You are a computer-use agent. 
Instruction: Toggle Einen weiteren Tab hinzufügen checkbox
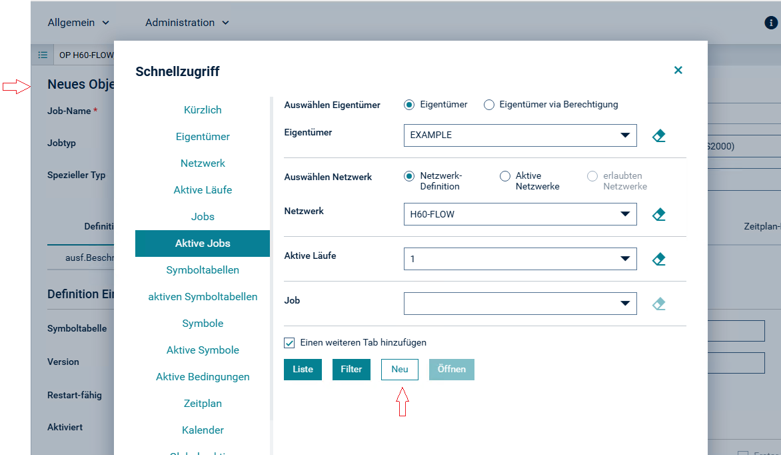(289, 343)
